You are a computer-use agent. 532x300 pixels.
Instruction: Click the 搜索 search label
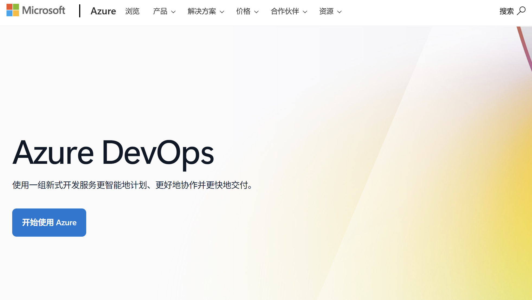pos(507,11)
